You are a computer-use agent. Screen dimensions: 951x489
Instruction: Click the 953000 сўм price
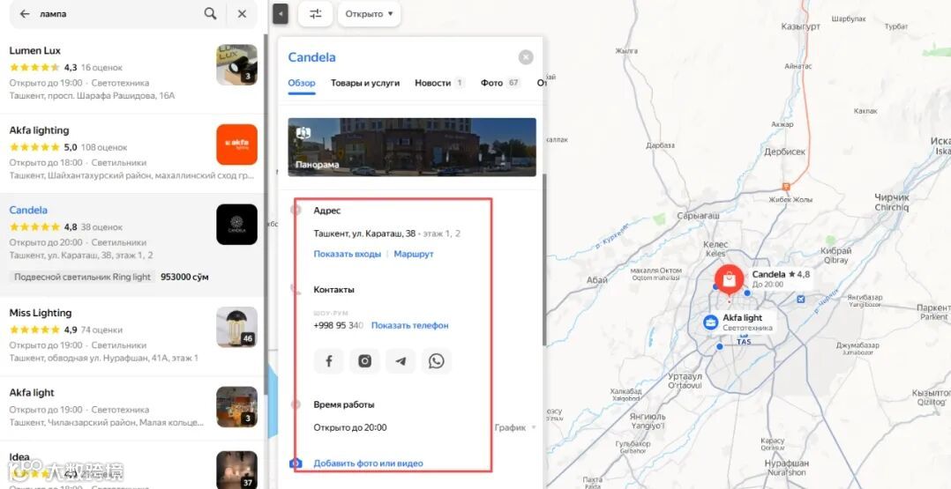[x=184, y=277]
